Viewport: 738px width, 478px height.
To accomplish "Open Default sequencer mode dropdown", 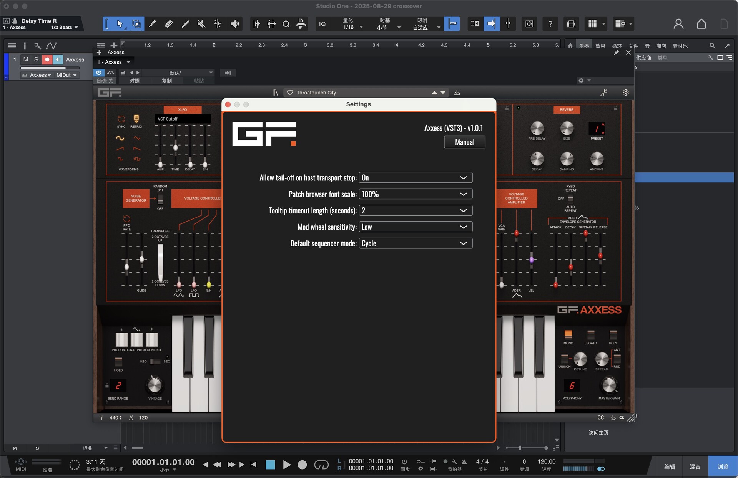I will (x=416, y=243).
